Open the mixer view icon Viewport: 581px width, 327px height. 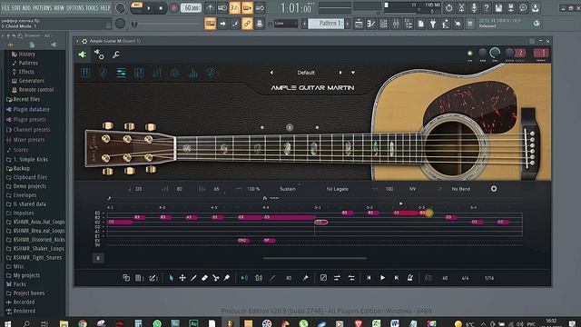tap(396, 24)
